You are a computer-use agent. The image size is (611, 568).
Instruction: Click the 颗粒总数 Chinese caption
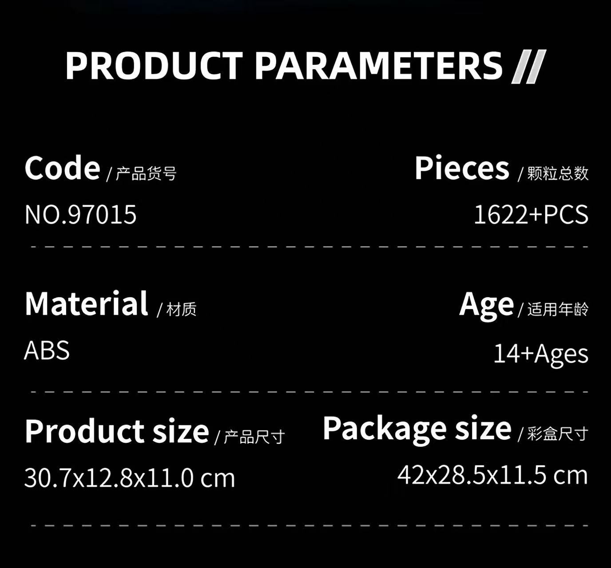pos(558,173)
